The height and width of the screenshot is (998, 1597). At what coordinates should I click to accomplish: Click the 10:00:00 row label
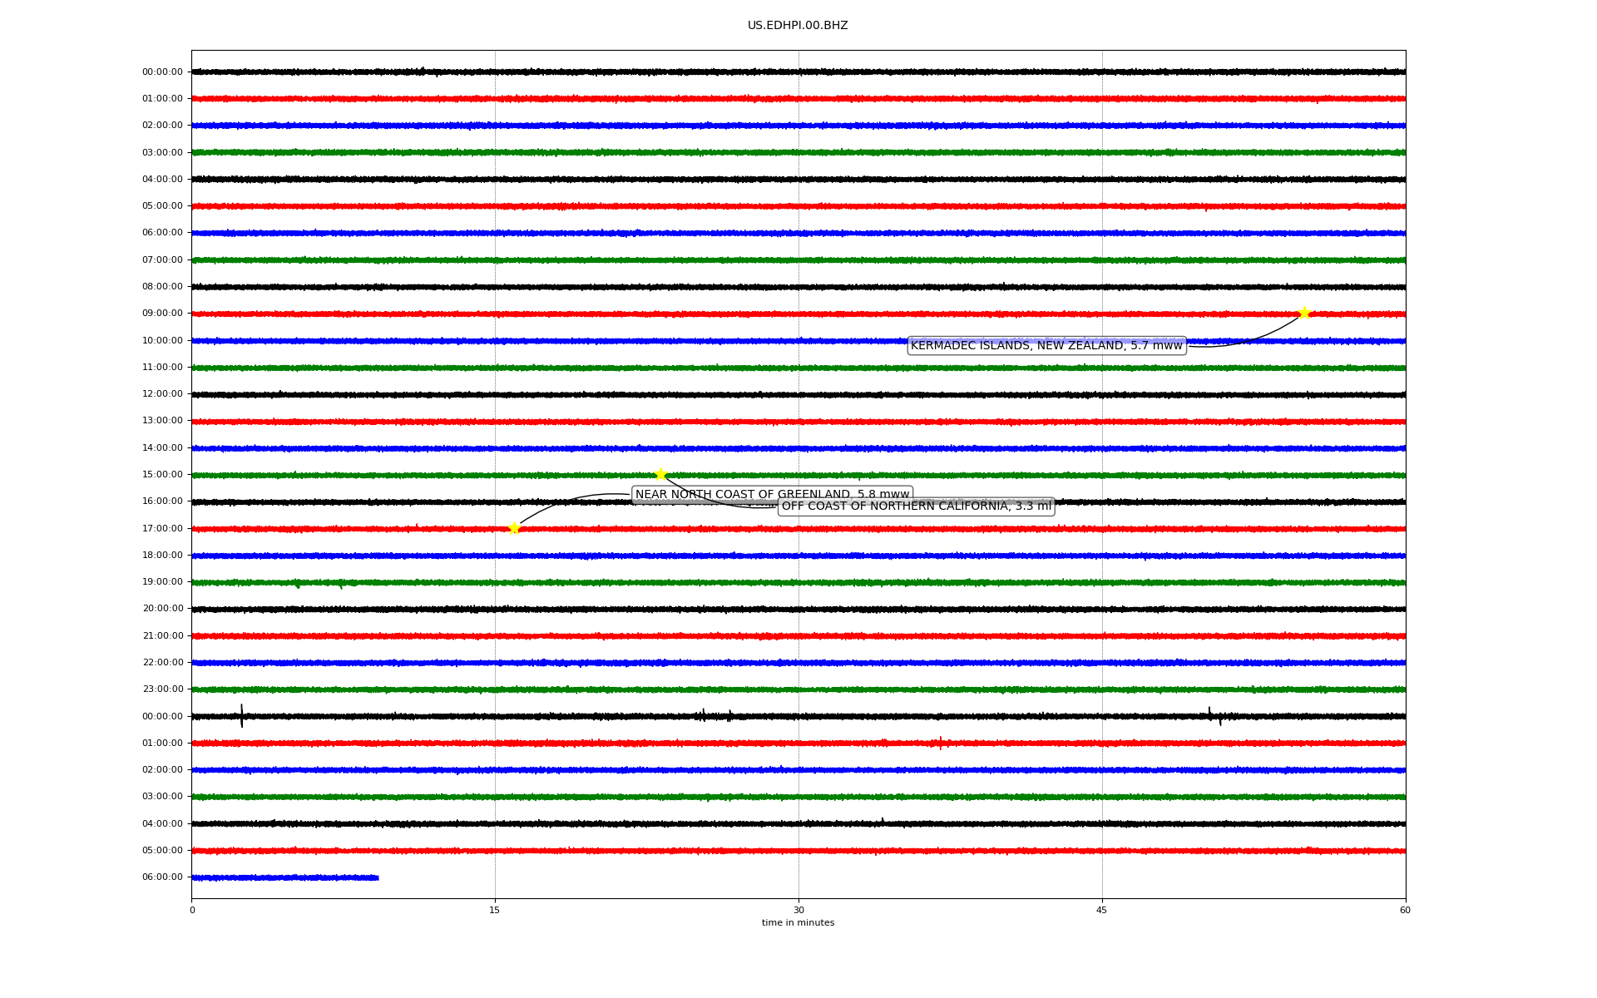[x=162, y=340]
